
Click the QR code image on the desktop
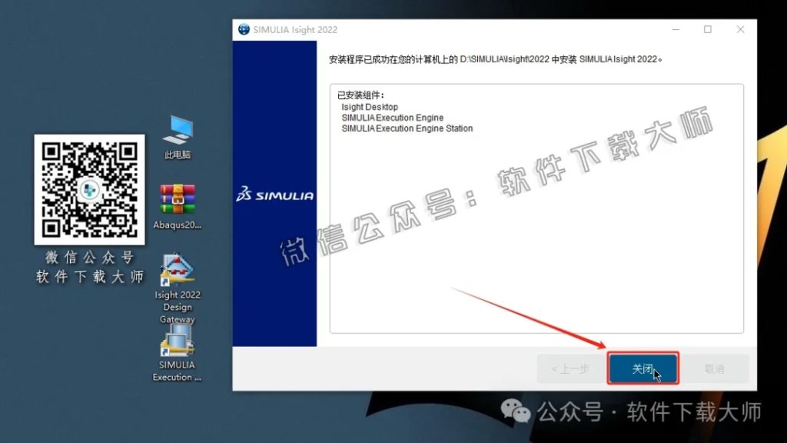tap(89, 190)
